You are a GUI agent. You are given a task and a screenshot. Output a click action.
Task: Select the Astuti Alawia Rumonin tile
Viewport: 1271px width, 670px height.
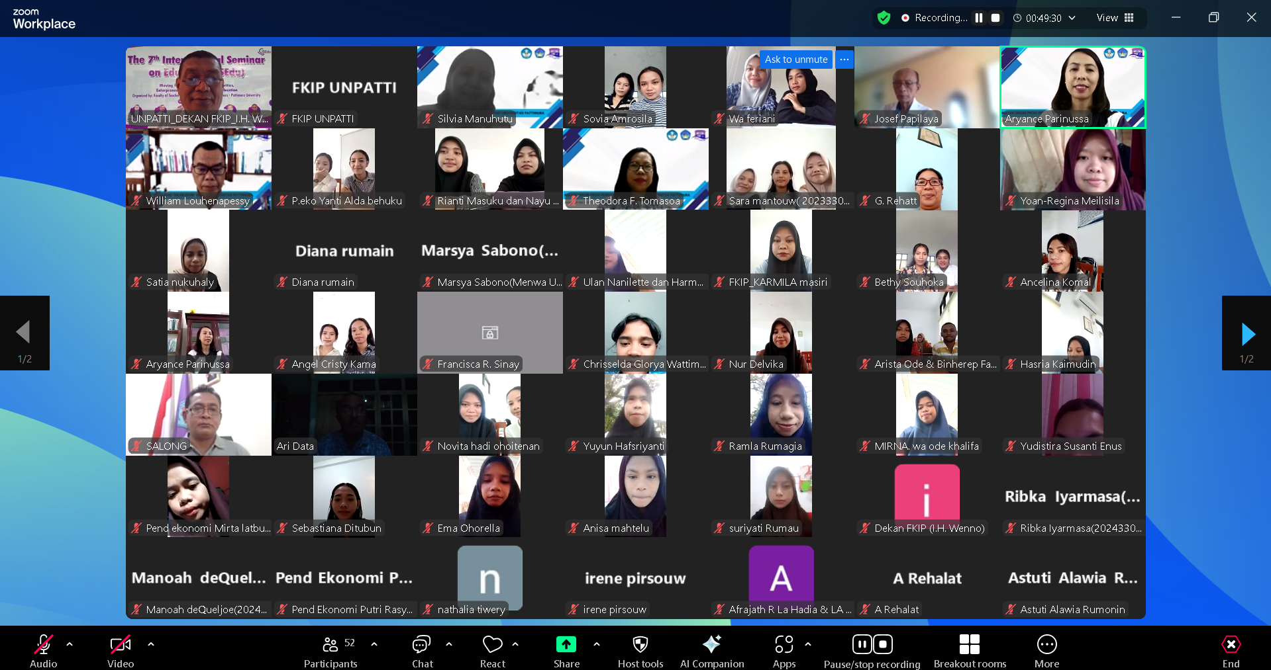tap(1073, 578)
